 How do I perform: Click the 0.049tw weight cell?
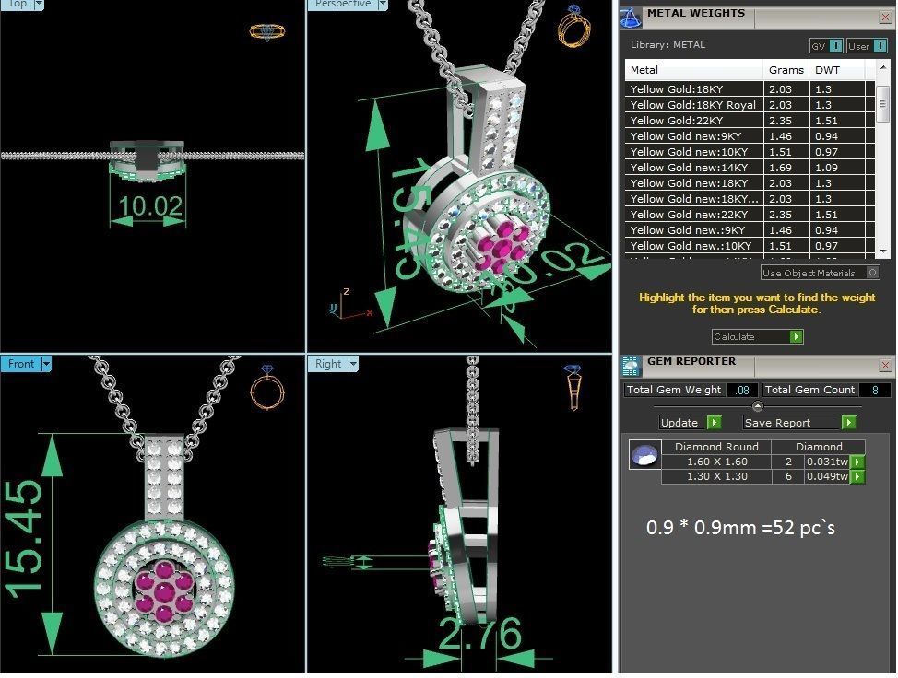pyautogui.click(x=827, y=476)
